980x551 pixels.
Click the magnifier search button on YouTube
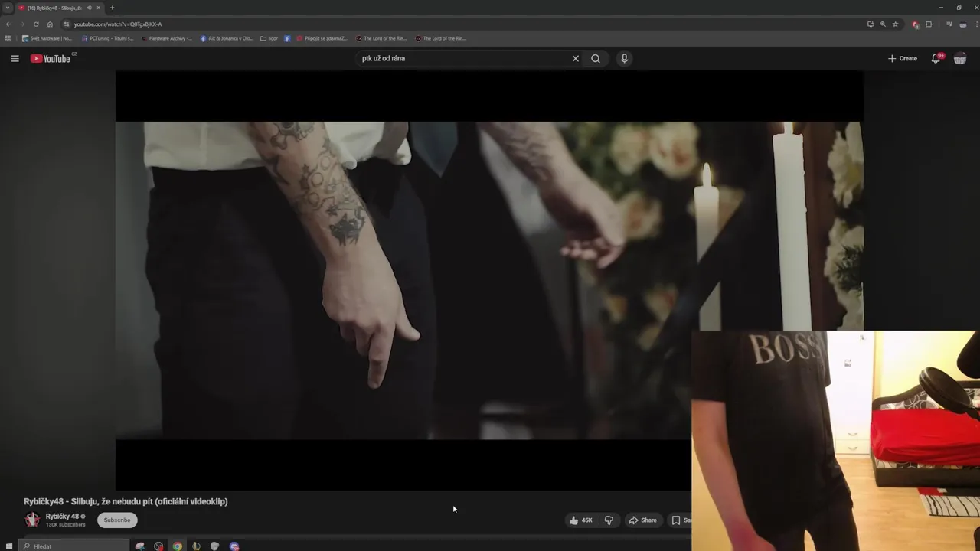pyautogui.click(x=596, y=58)
